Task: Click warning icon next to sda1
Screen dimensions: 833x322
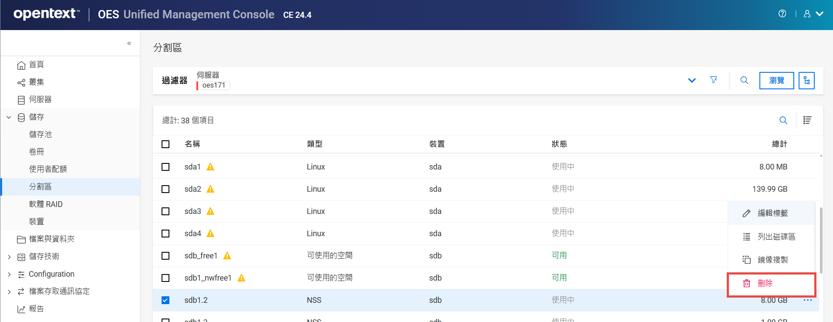Action: [210, 166]
